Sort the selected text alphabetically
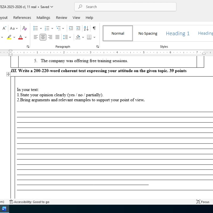213x213 pixels. [x=86, y=28]
